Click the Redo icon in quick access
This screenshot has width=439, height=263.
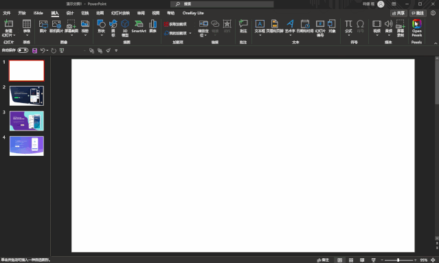click(x=54, y=51)
